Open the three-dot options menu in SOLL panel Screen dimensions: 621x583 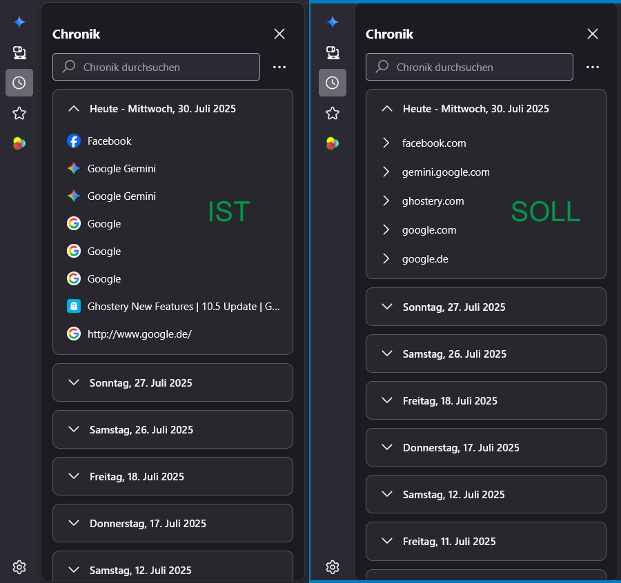[x=592, y=68]
